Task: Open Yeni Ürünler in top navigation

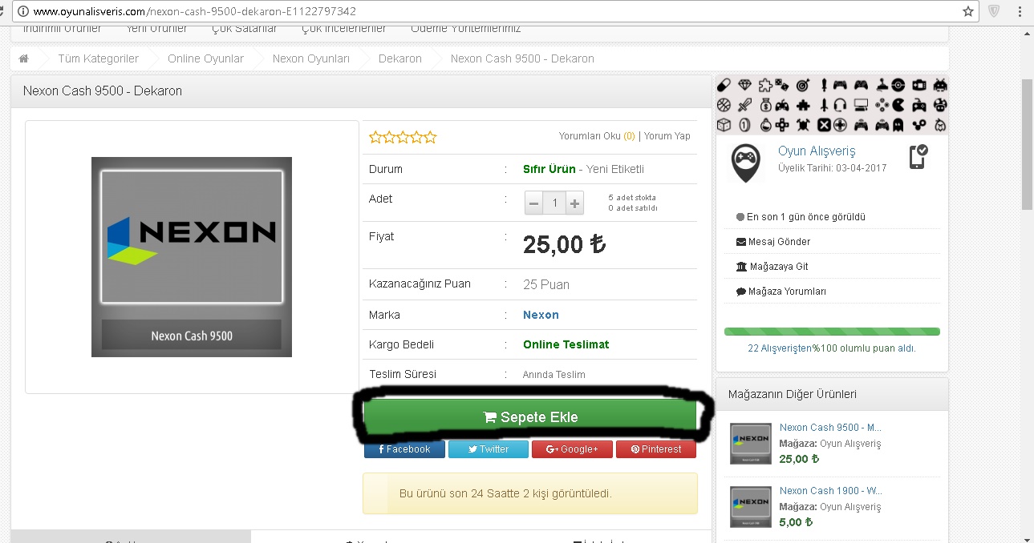Action: coord(156,29)
